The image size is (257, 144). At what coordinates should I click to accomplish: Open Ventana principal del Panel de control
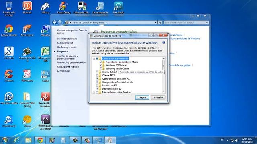pos(72,32)
